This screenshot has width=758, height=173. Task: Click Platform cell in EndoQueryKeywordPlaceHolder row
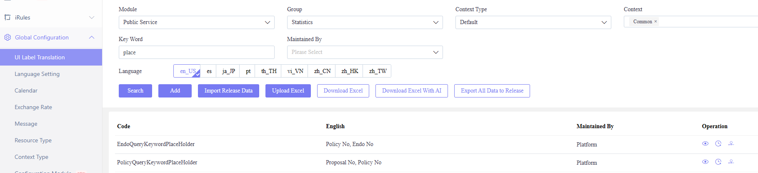pos(587,144)
